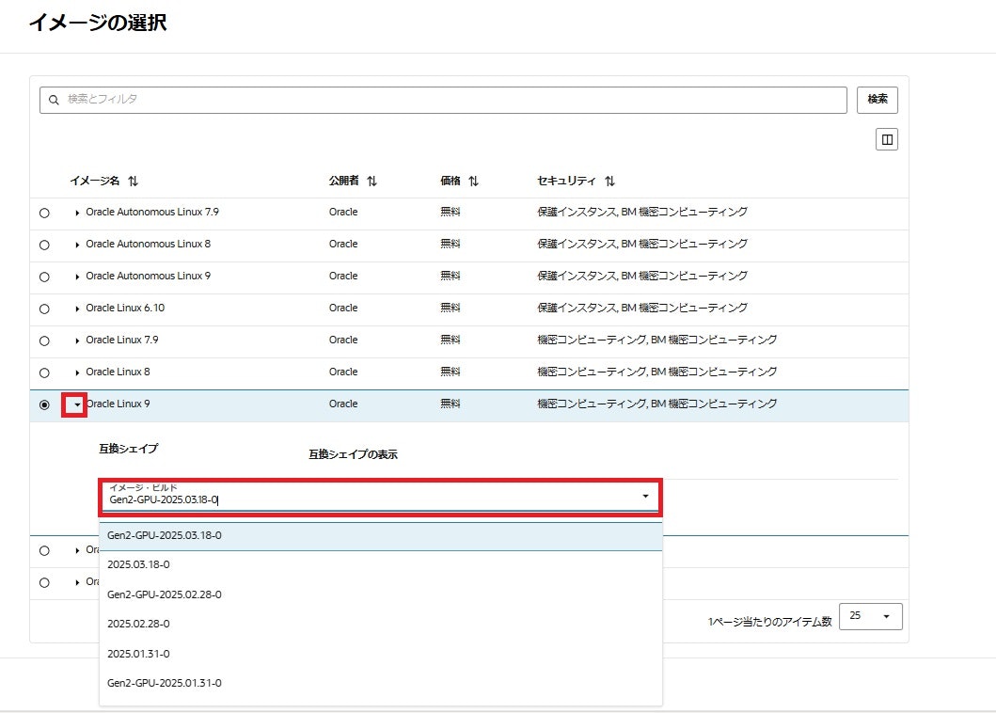Click the 検索 search button
996x713 pixels.
[x=877, y=100]
